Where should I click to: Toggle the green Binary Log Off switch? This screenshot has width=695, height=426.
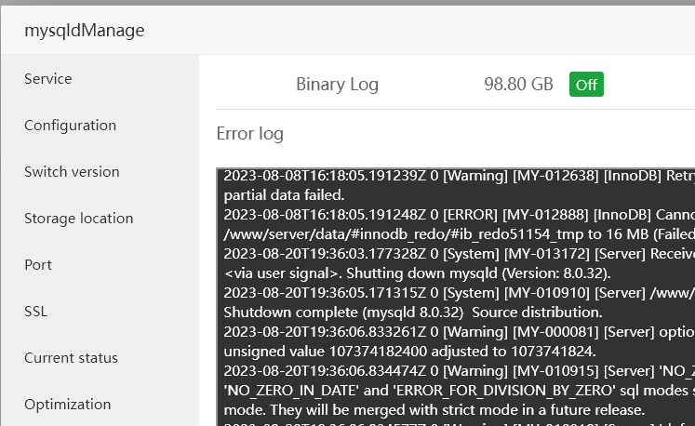point(586,85)
